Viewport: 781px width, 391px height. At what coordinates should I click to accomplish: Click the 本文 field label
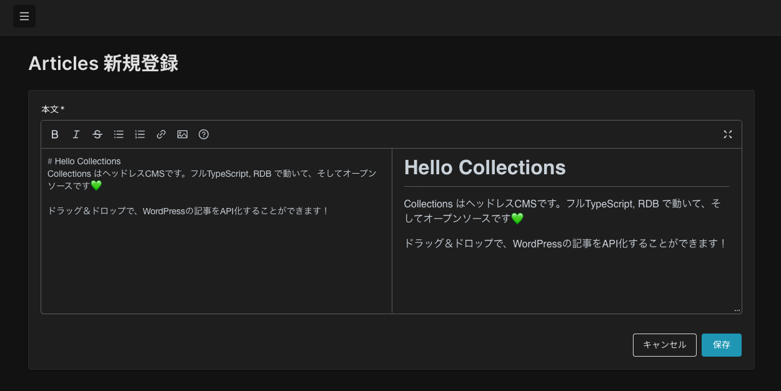(50, 109)
